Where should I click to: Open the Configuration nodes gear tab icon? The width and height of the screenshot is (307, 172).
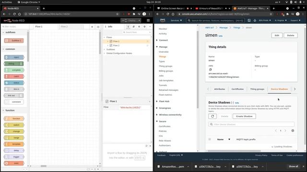[x=144, y=27]
